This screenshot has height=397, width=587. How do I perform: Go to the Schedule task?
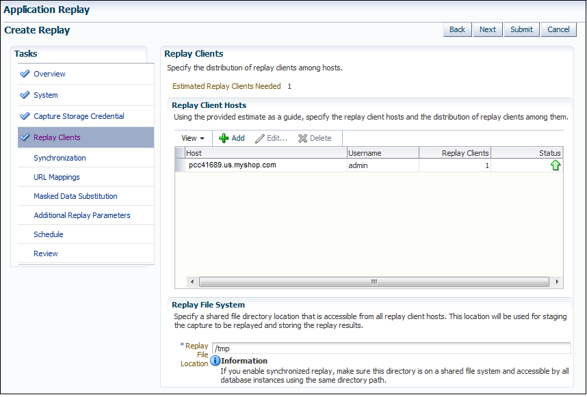point(49,234)
